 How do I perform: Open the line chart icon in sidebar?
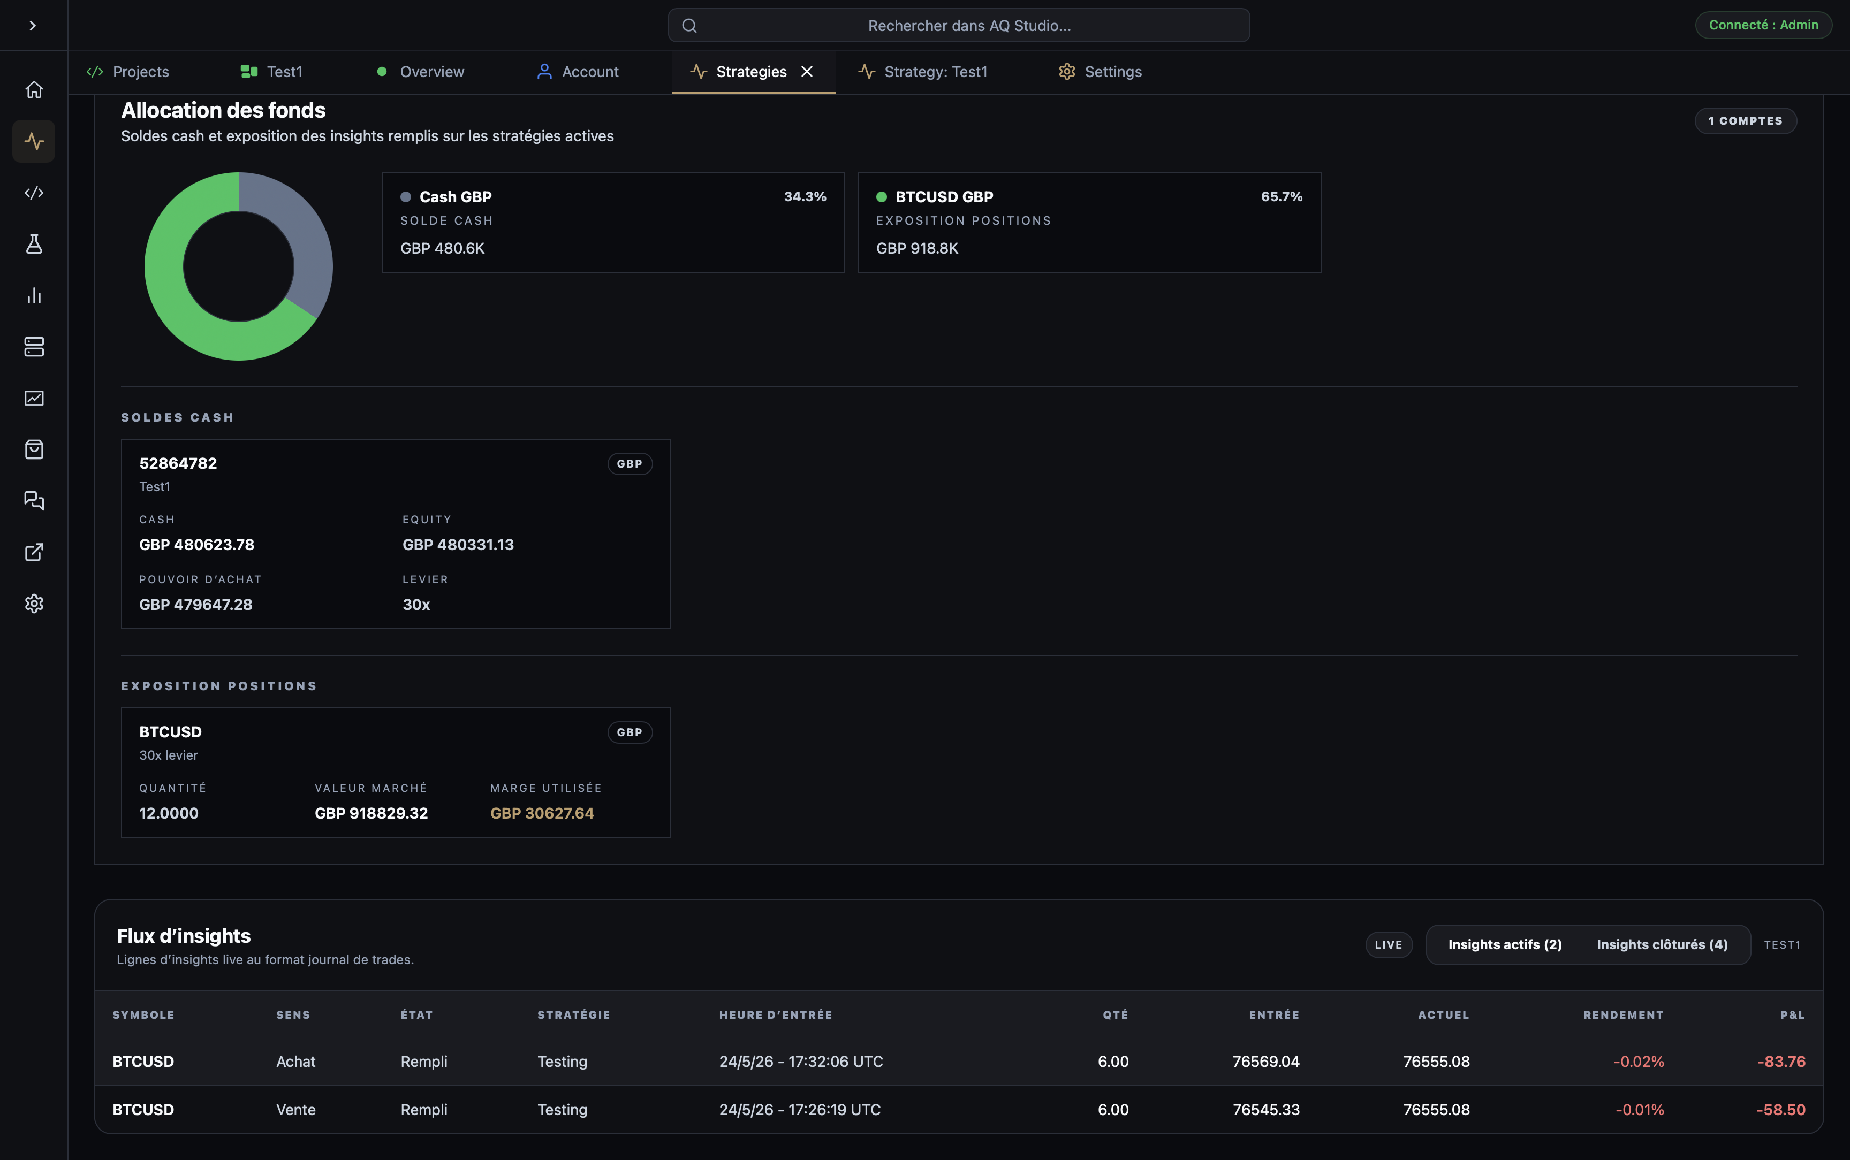point(34,398)
